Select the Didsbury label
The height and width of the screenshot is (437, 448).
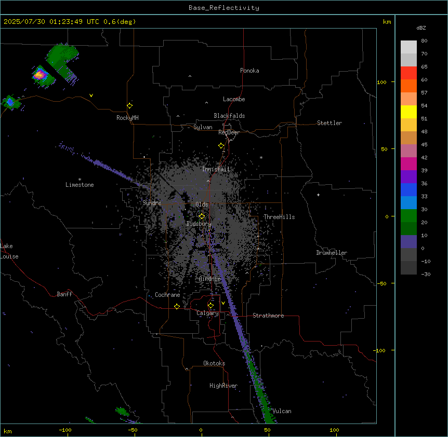click(199, 224)
